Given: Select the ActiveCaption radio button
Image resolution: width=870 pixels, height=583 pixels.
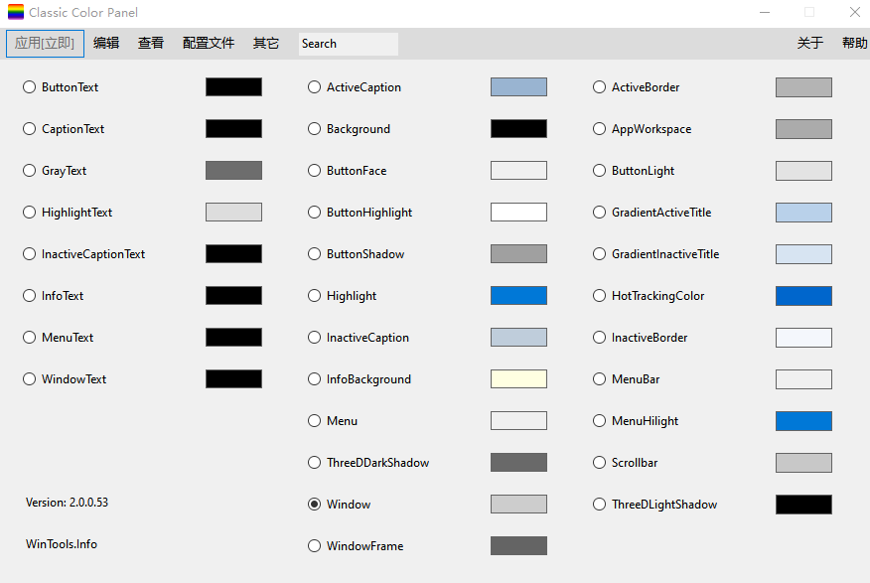Looking at the screenshot, I should pos(314,87).
